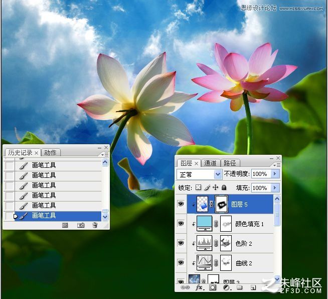This screenshot has height=299, width=328.
Task: Click chain link icon on 图层 5 row
Action: tap(212, 204)
